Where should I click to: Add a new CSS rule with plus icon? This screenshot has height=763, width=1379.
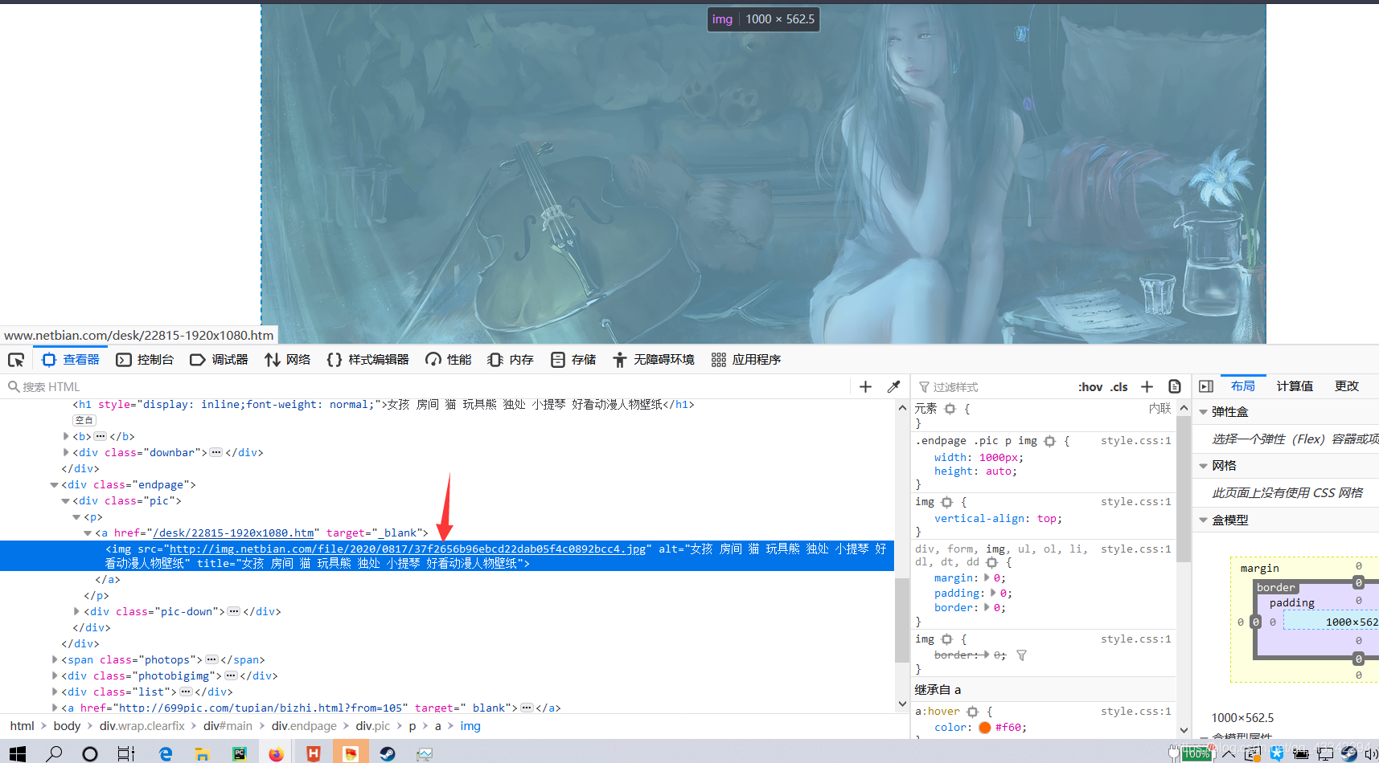[1147, 386]
